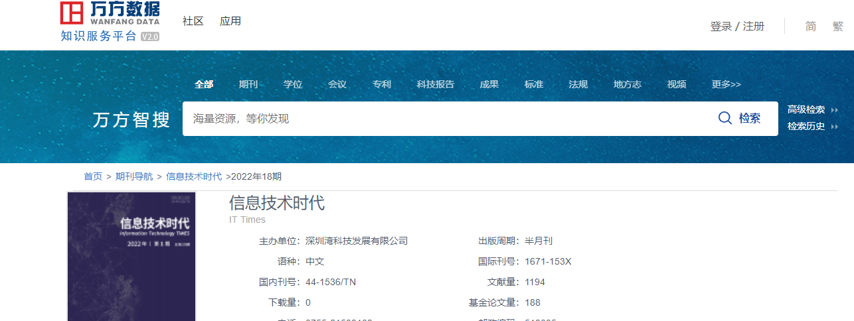Screen dimensions: 854x321
Task: Click the magnifier icon in search button
Action: [x=725, y=119]
